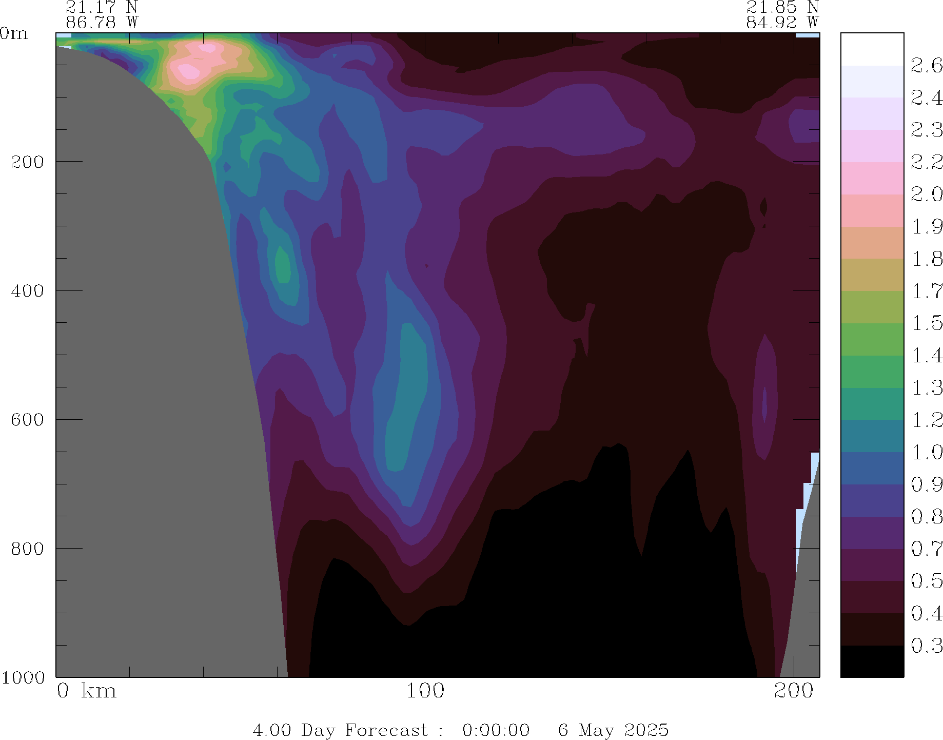
Task: Click the white swatch at the colorbar top
Action: pyautogui.click(x=872, y=49)
